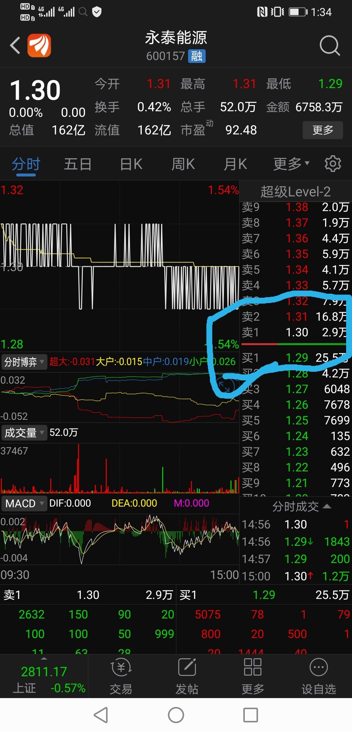
Task: Tap the volume bar chart
Action: point(120,468)
